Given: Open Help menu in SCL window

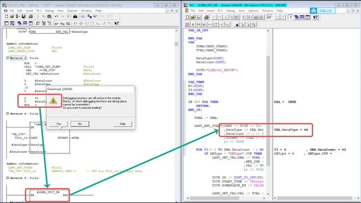Looking at the screenshot, I should click(x=279, y=11).
